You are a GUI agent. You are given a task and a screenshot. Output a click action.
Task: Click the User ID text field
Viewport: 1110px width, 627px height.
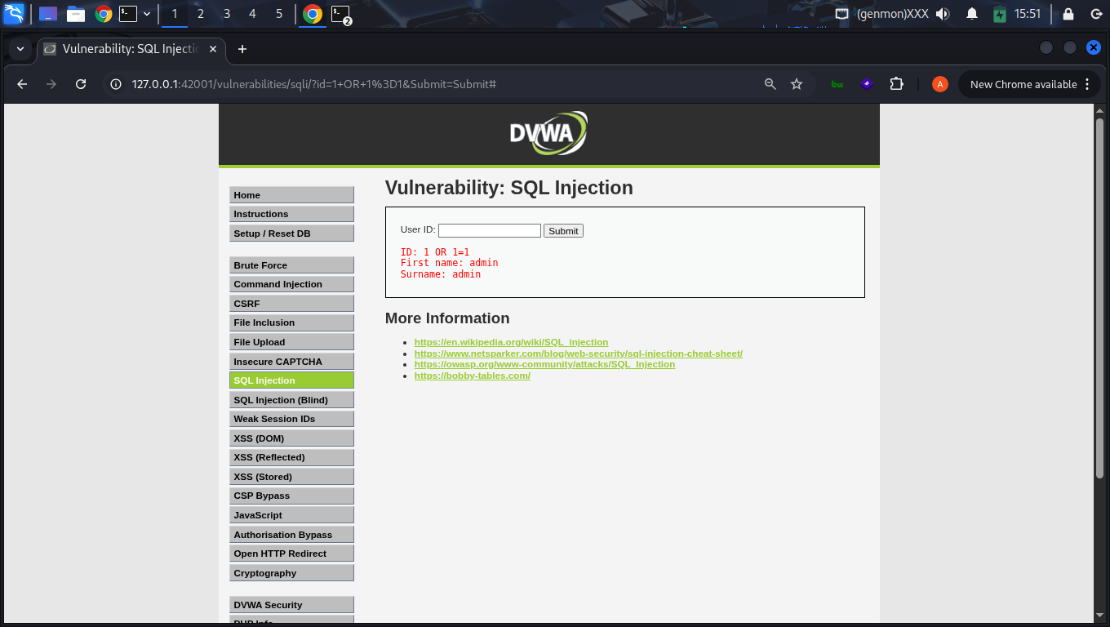489,231
